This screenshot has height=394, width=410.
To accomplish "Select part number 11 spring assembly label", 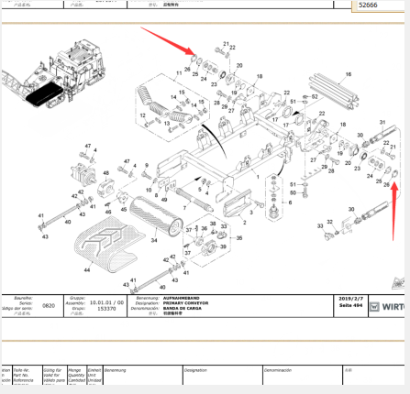I will [179, 73].
